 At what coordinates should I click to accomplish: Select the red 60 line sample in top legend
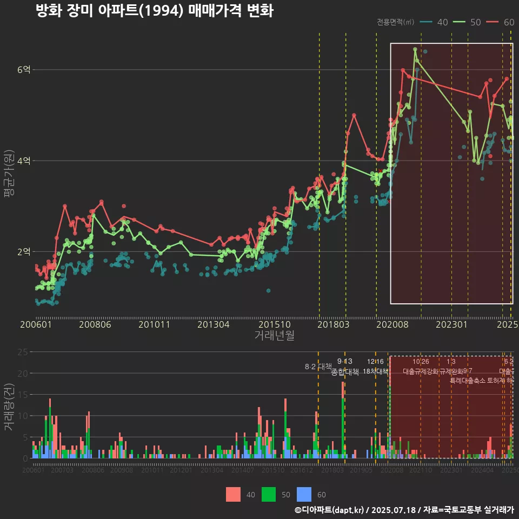click(492, 22)
